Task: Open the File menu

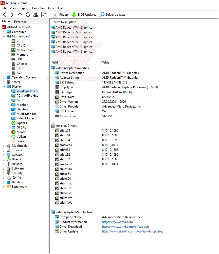Action: point(4,8)
